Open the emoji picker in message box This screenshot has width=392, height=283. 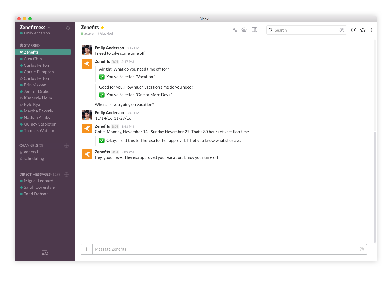pos(362,249)
